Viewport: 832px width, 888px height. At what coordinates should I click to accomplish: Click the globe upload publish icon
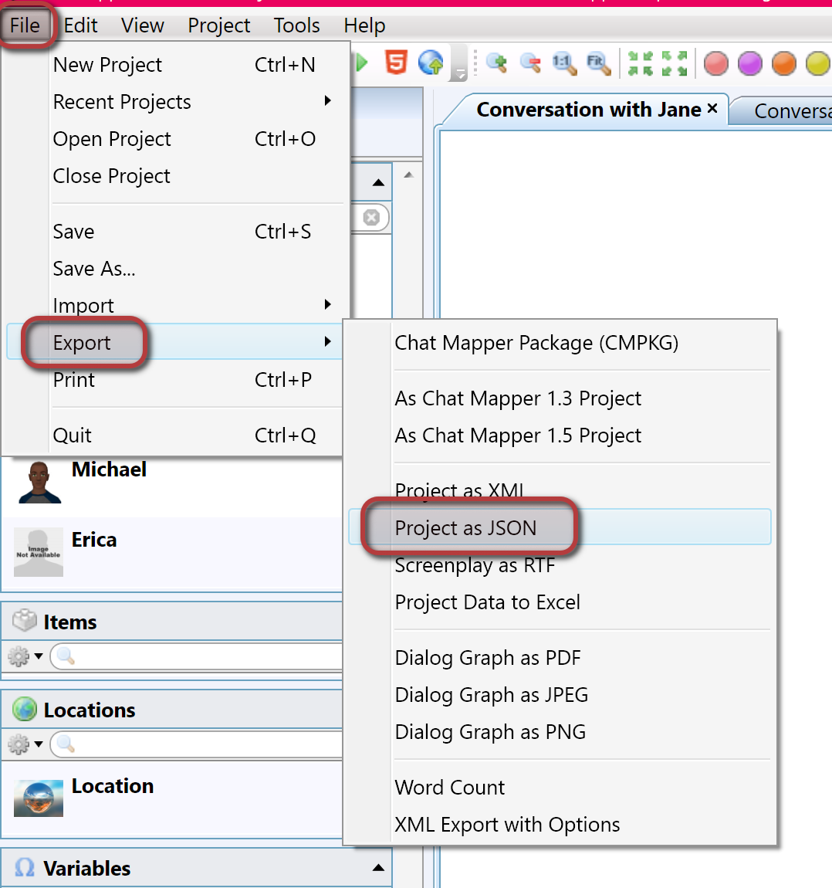point(431,63)
